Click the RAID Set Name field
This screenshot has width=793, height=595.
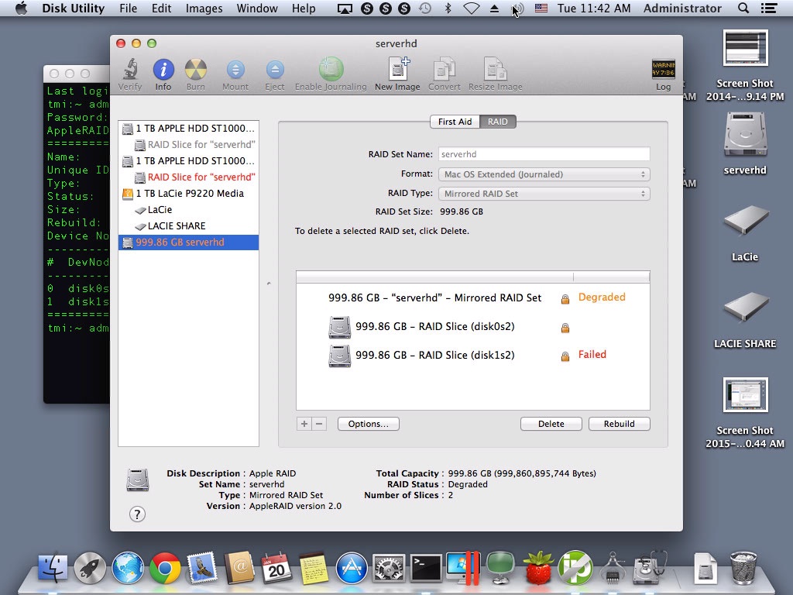tap(544, 154)
